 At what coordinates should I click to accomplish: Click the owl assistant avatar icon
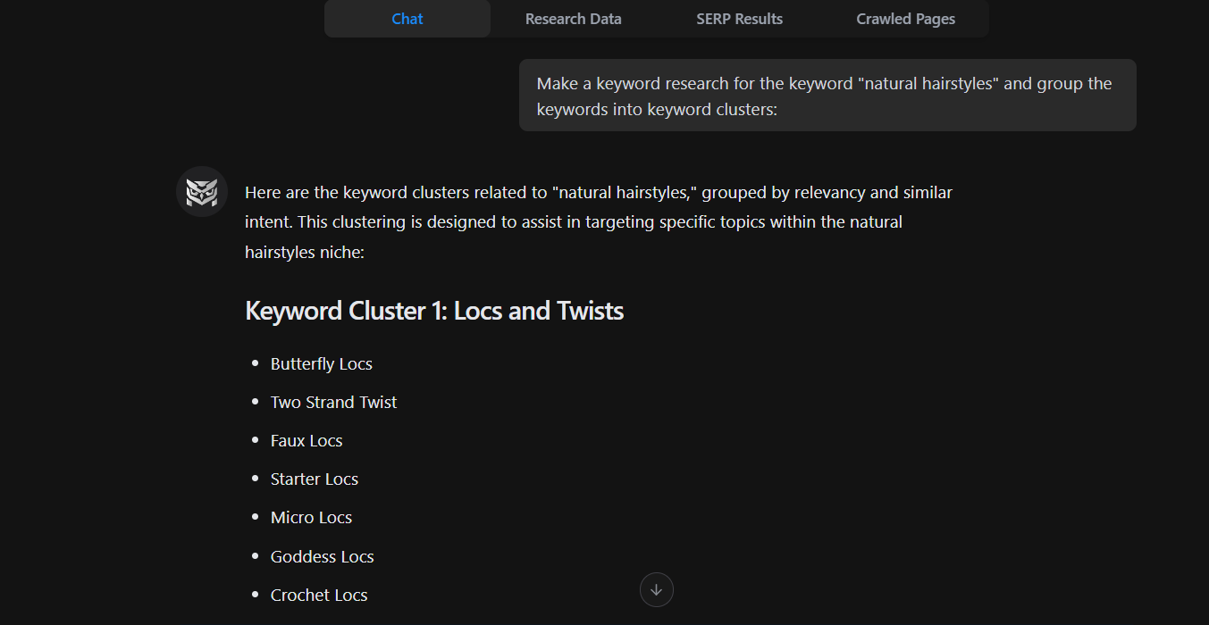click(201, 192)
